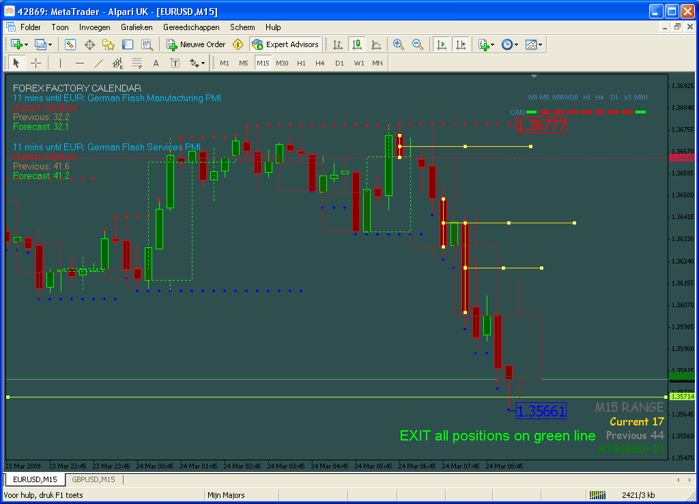Click Nieuwe Order button
Viewport: 699px width, 504px height.
[196, 44]
